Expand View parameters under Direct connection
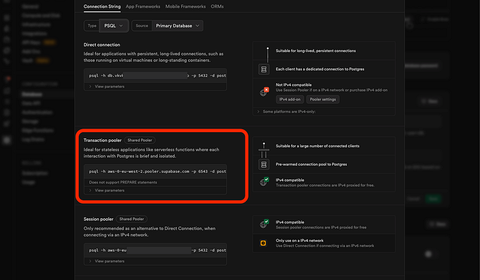The width and height of the screenshot is (480, 280). pos(109,87)
